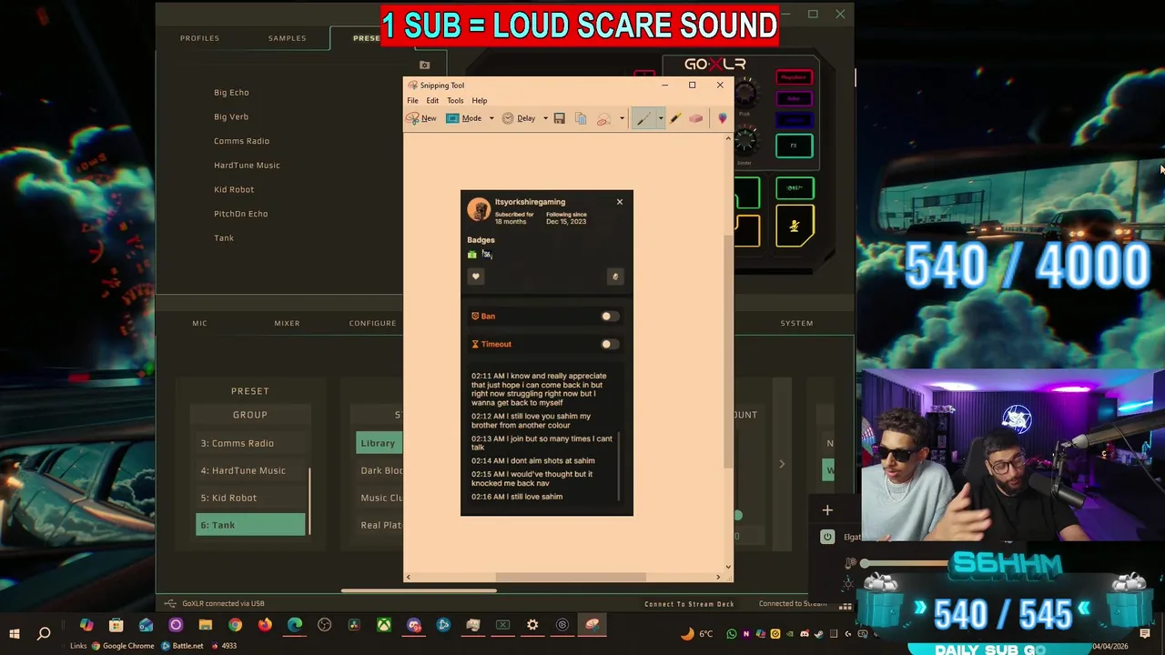Viewport: 1165px width, 655px height.
Task: Open the CONFIGURE tab in GoXLR
Action: [372, 323]
